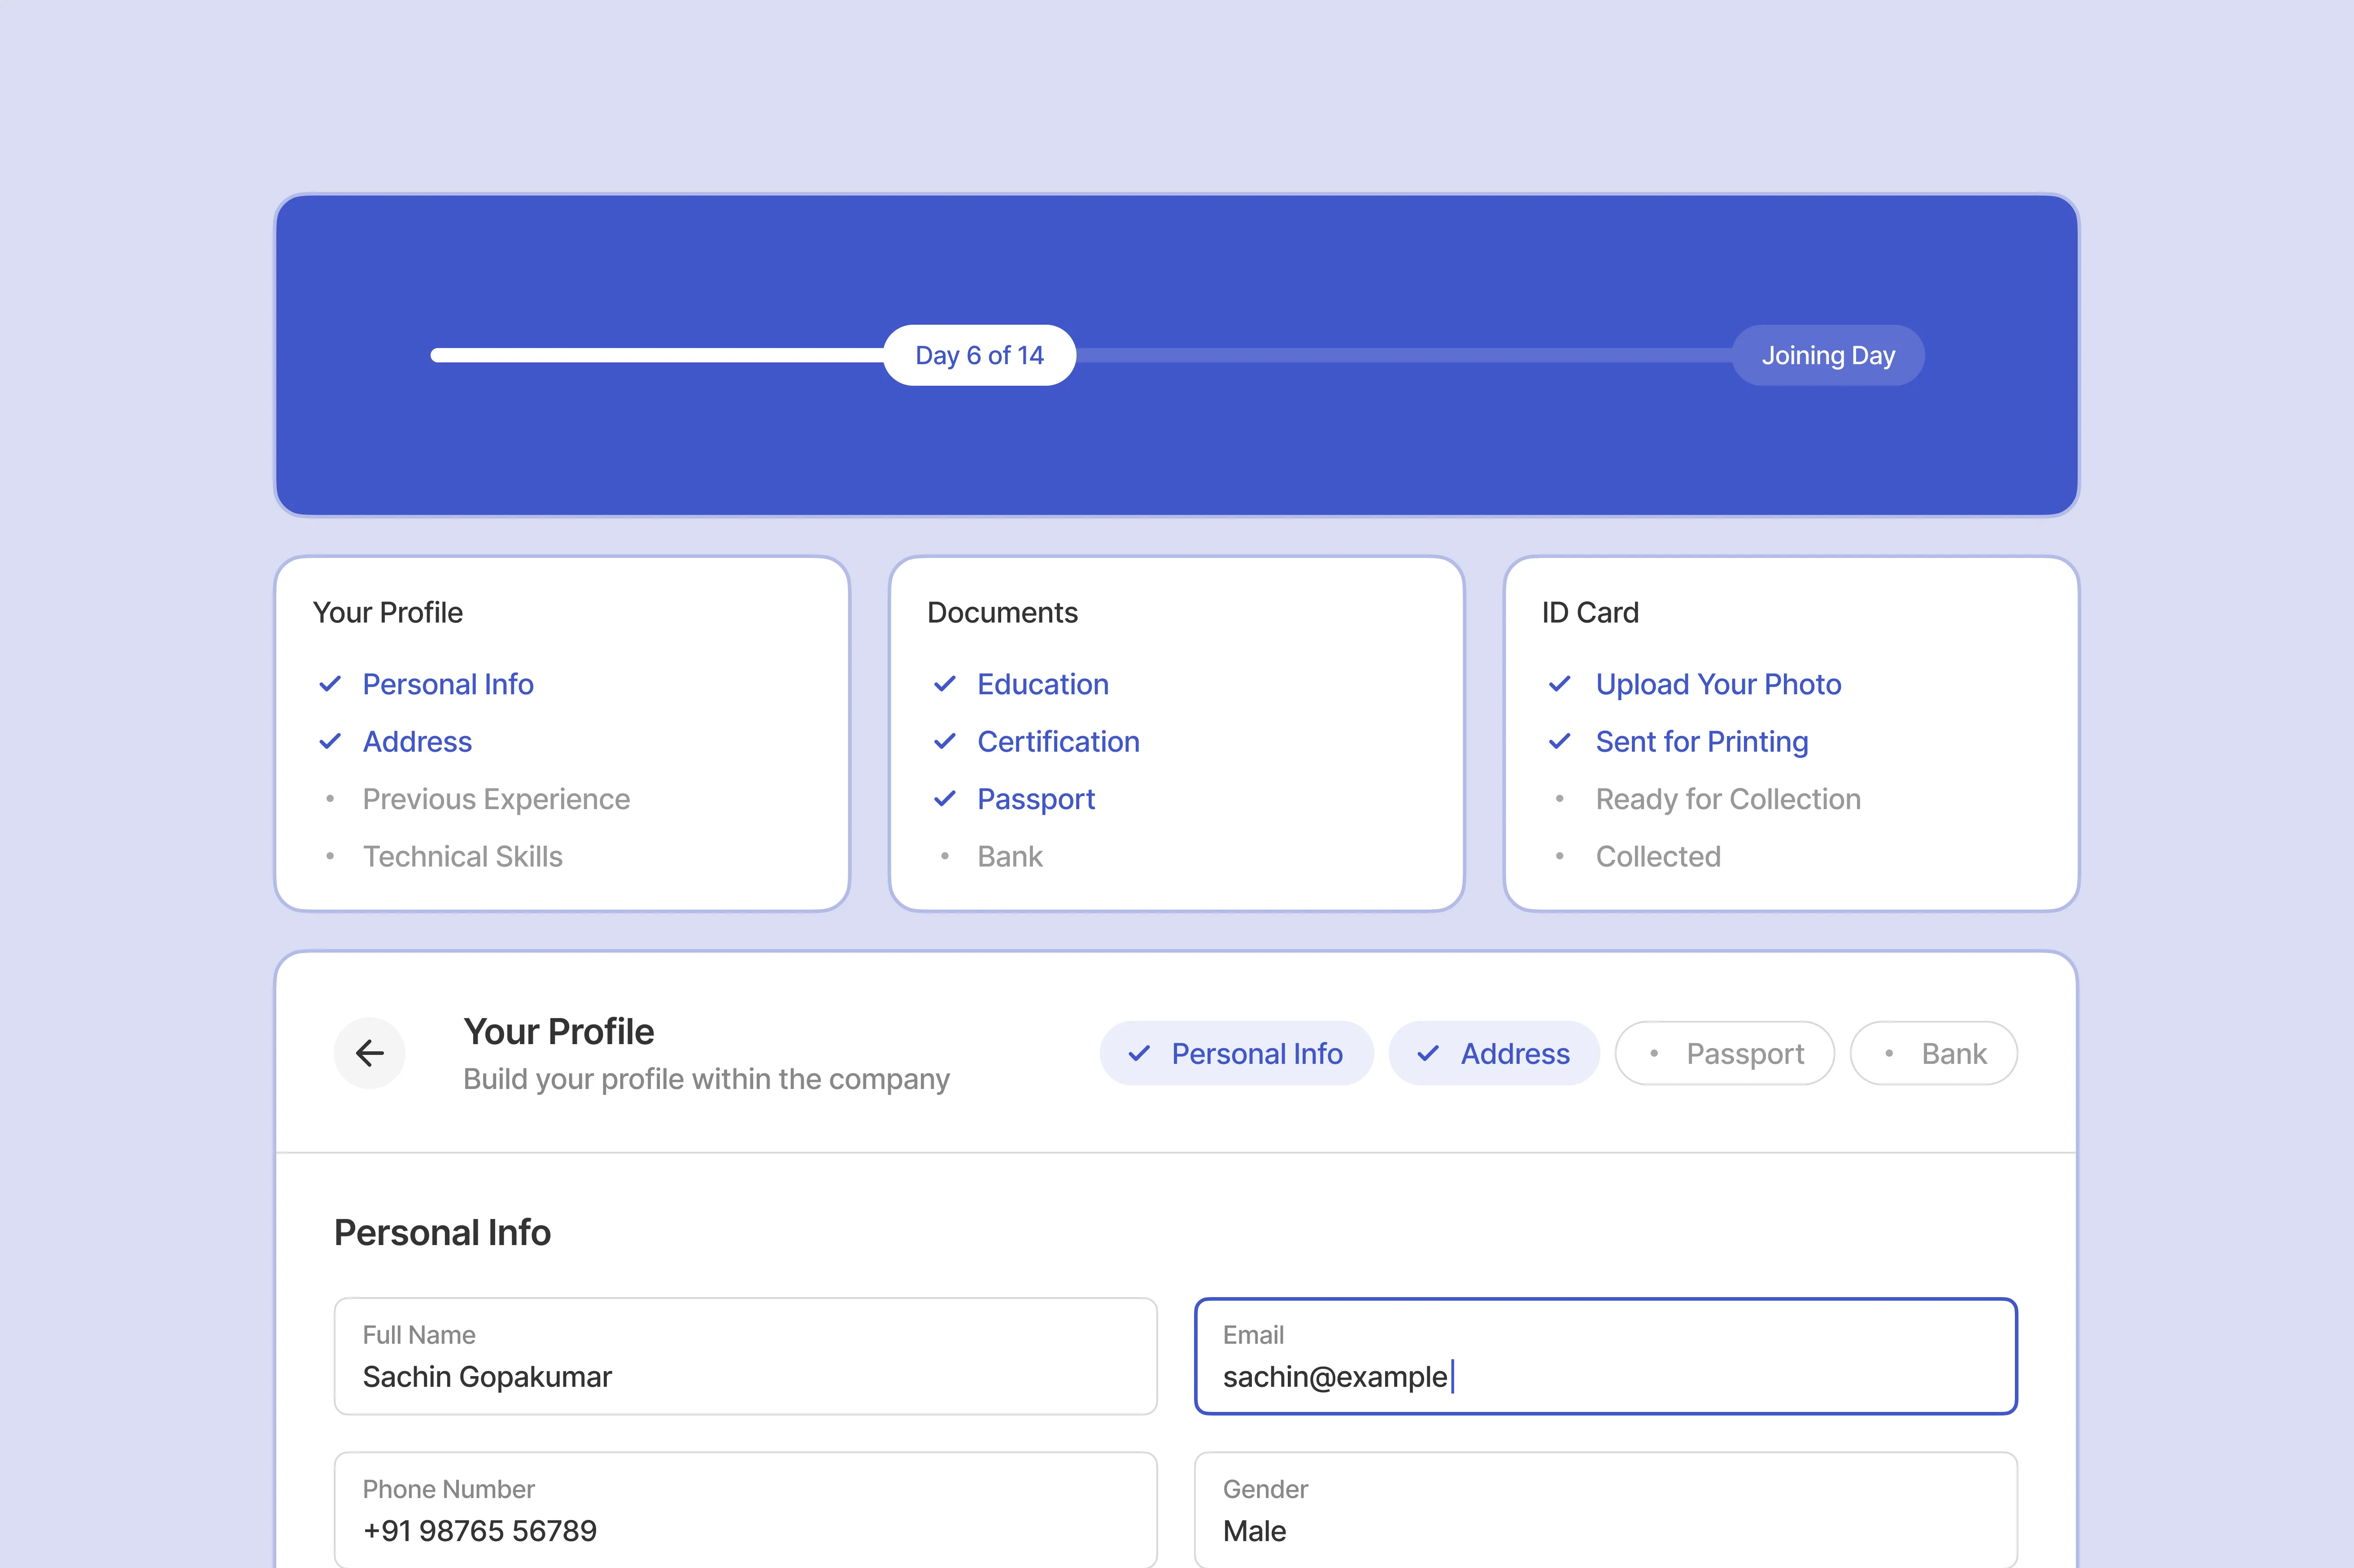Click the Phone Number field
The image size is (2354, 1568).
(745, 1510)
